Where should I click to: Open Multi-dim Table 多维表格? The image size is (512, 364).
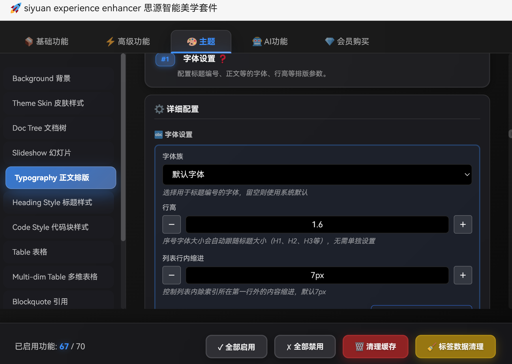click(x=59, y=277)
